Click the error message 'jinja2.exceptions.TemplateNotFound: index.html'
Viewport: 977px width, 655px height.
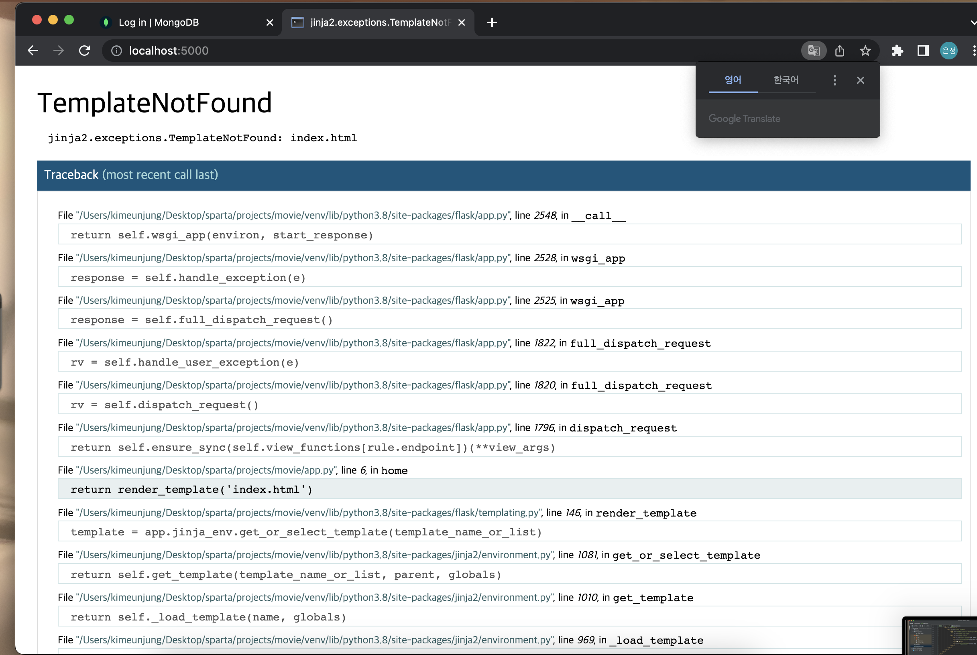click(x=202, y=138)
